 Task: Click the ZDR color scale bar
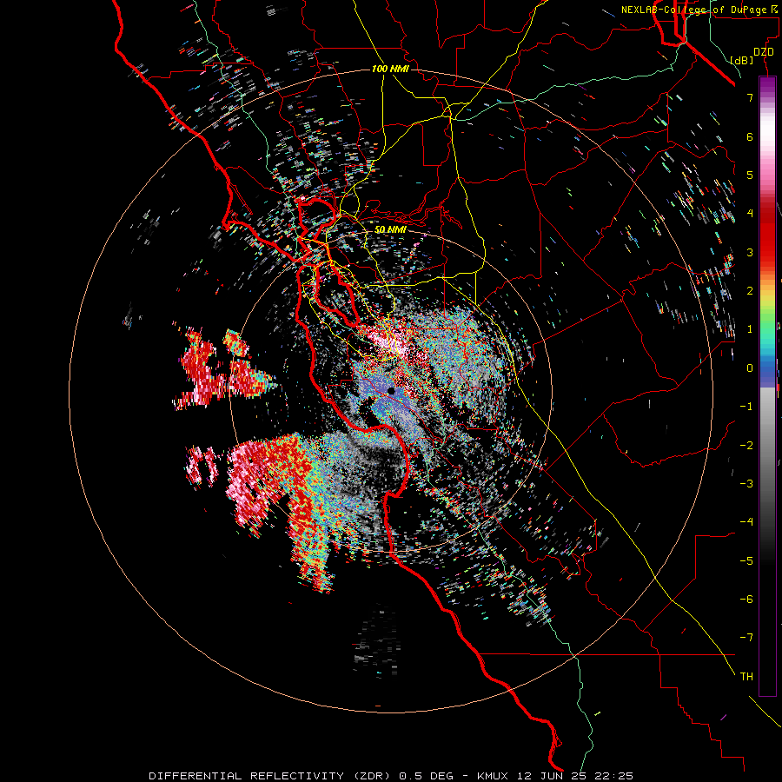click(x=767, y=386)
